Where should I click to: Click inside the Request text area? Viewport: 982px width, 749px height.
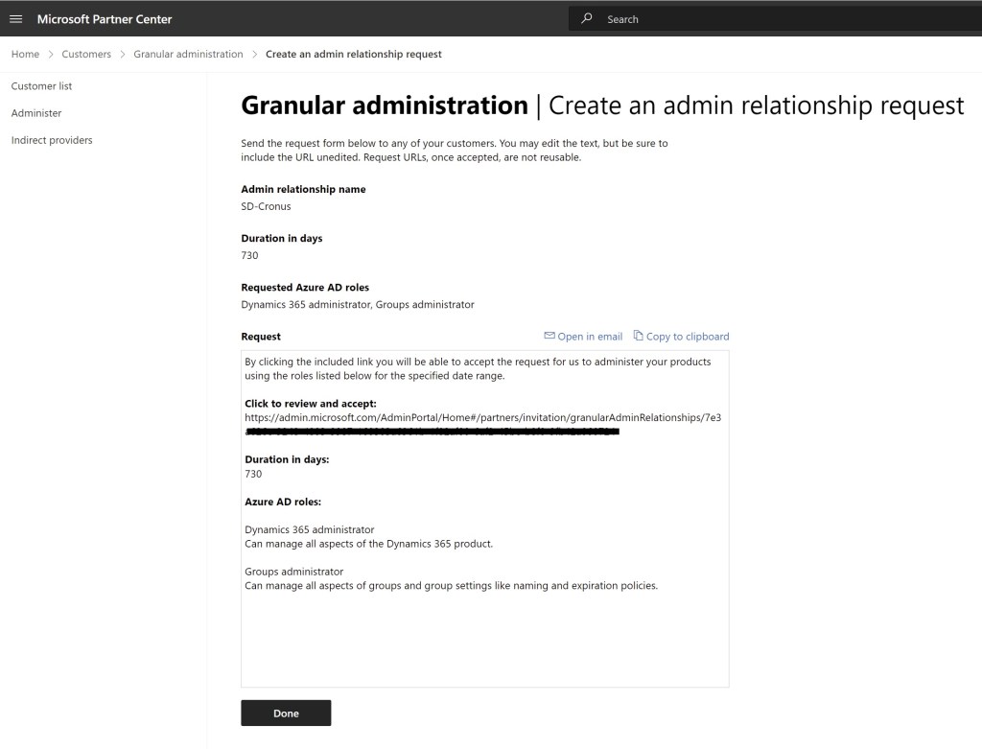[x=484, y=633]
